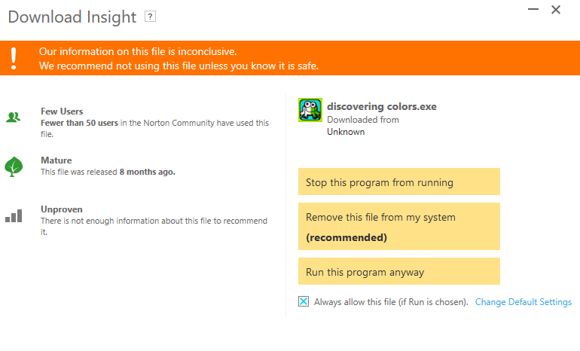The width and height of the screenshot is (580, 351).
Task: Minimize the Download Insight window
Action: coord(533,9)
